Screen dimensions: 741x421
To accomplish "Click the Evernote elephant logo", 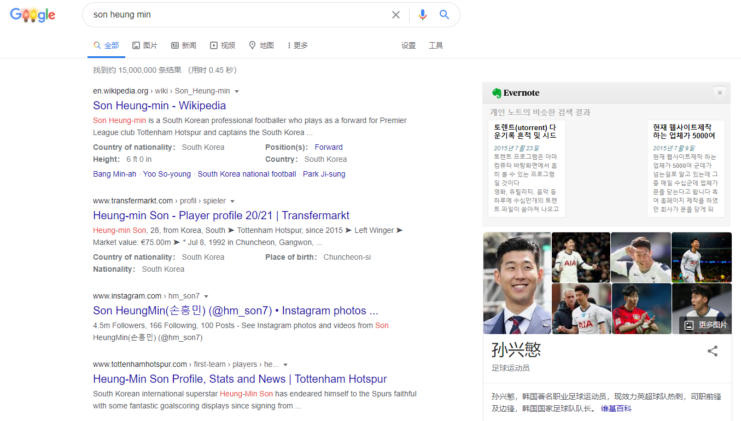I will pos(497,93).
